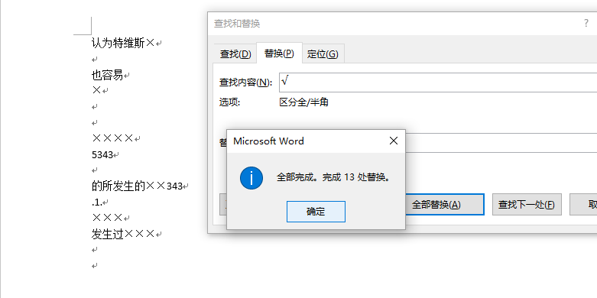Click the 全部完成。完成 13 处替换。 message text

tap(334, 178)
